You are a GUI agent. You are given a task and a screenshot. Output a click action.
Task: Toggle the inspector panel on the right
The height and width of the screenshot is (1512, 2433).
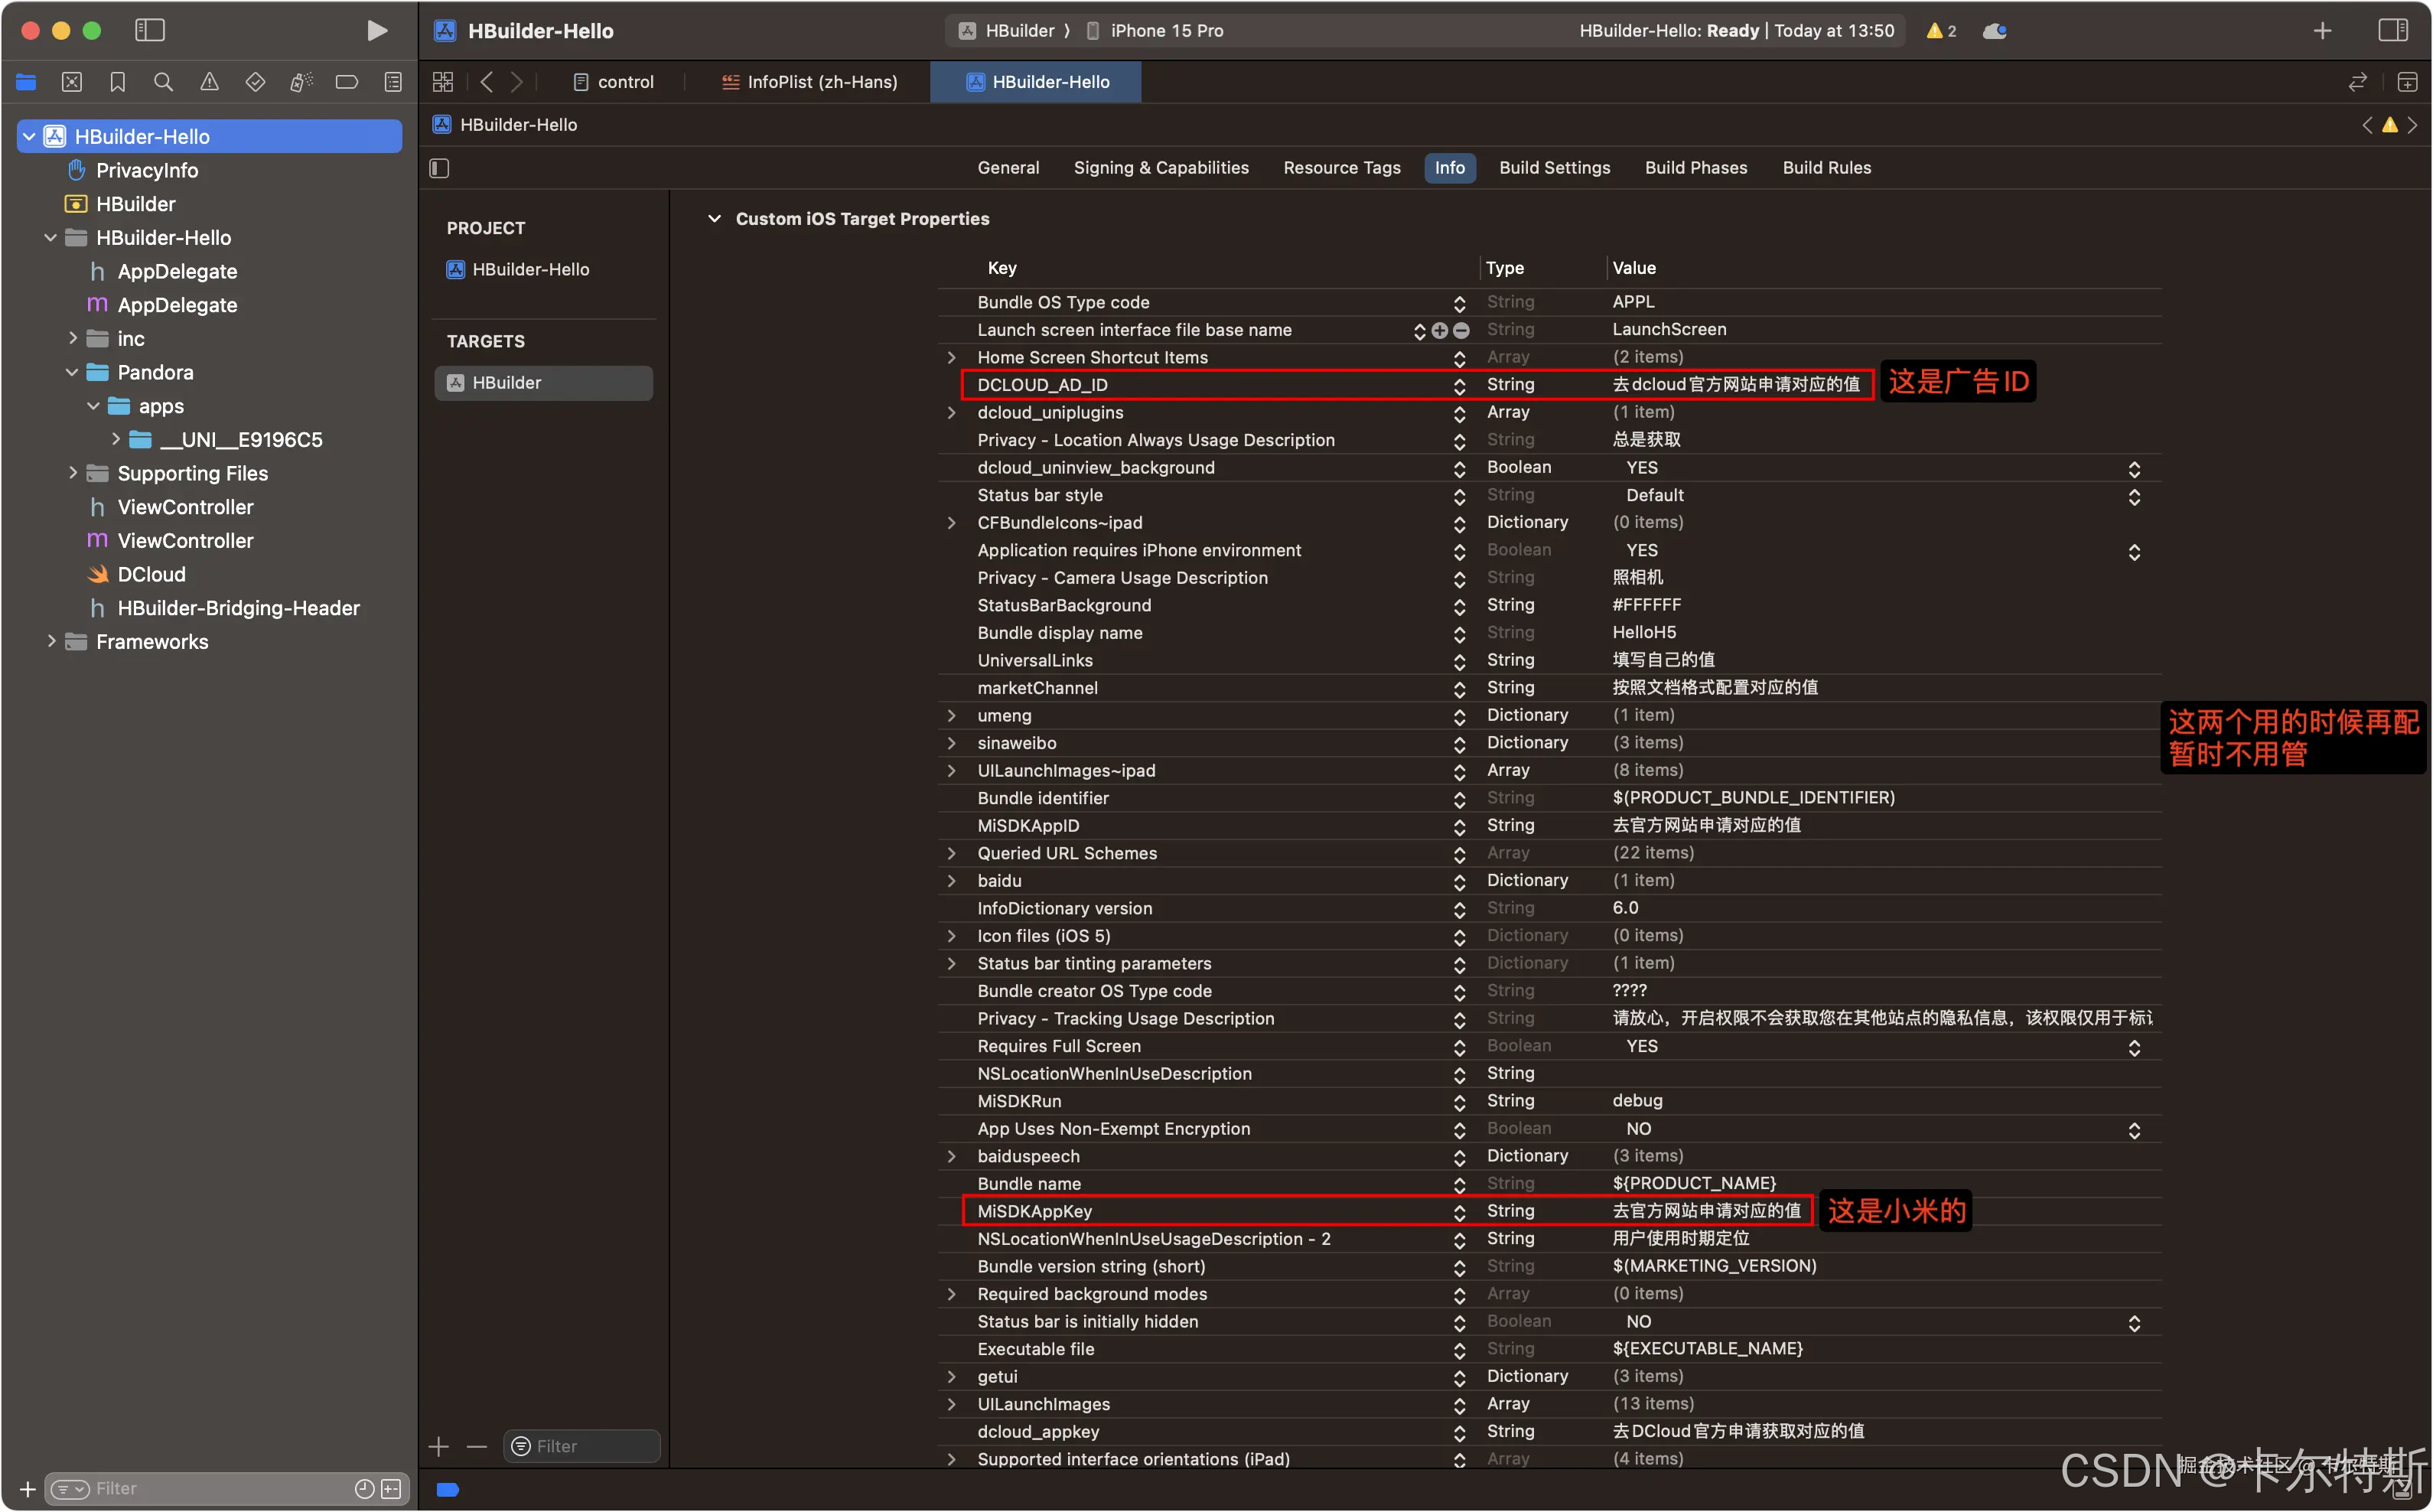2393,31
